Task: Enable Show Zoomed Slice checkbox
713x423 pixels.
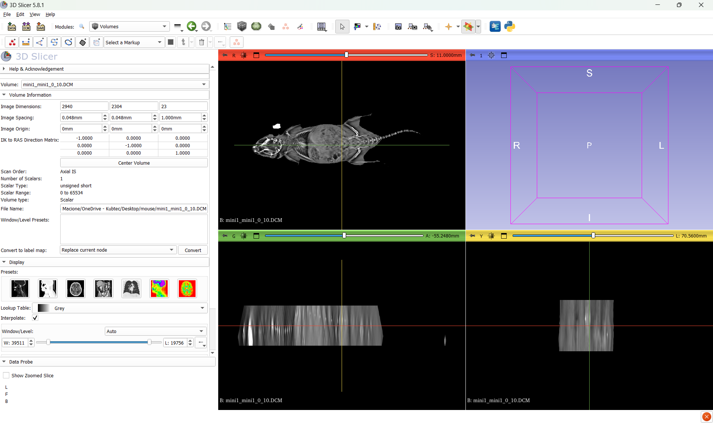Action: coord(6,375)
